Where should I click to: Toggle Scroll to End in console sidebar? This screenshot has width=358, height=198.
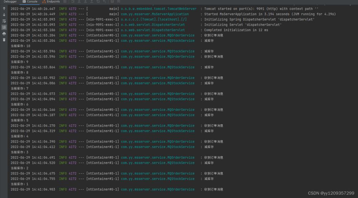pyautogui.click(x=4, y=27)
